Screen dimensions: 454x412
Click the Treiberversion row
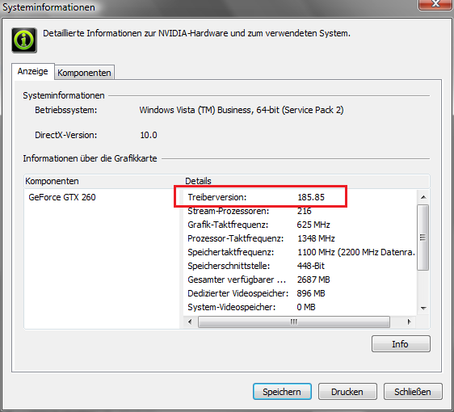pyautogui.click(x=300, y=197)
